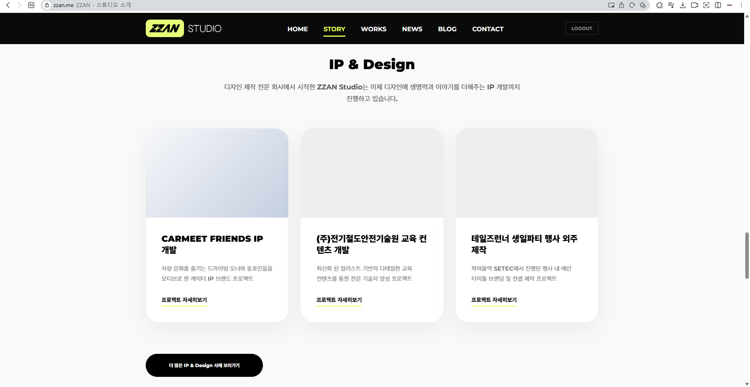
Task: Click the site lock security icon
Action: coord(47,5)
